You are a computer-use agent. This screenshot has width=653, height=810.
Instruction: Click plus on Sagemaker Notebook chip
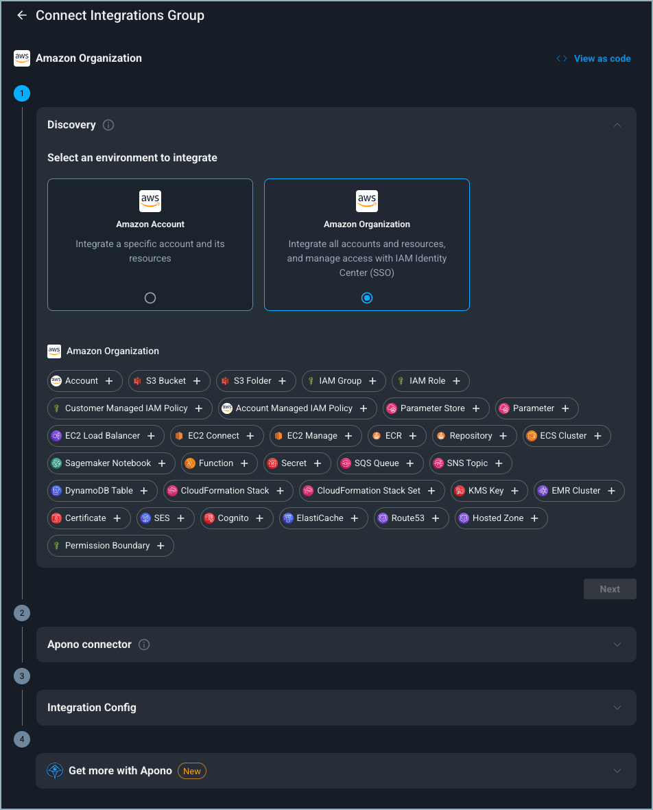point(162,463)
